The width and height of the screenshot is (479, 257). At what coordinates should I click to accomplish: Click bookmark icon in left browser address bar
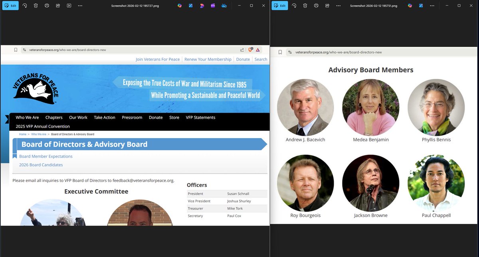click(x=16, y=50)
